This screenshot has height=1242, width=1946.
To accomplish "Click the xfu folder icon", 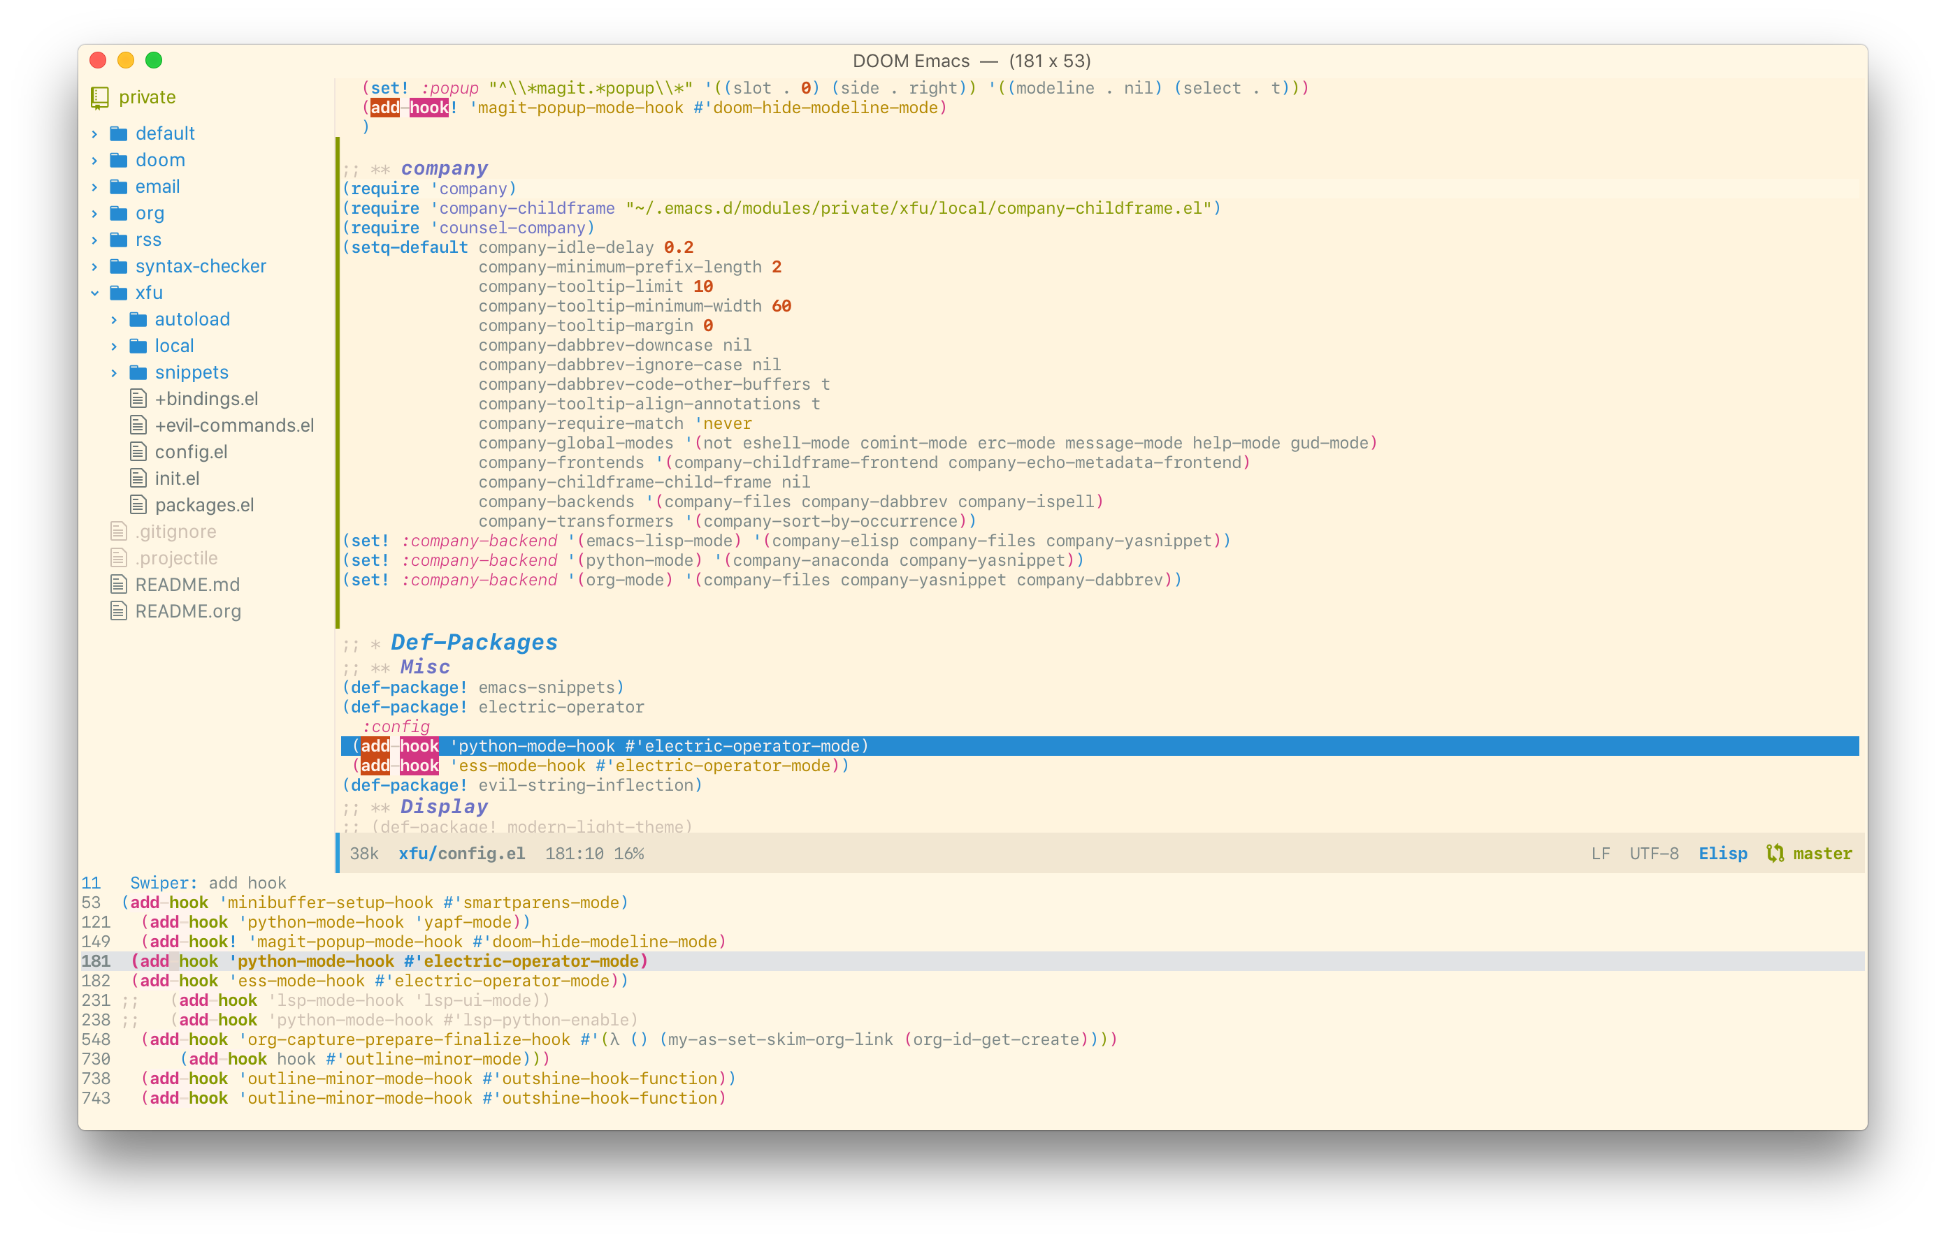I will click(118, 292).
